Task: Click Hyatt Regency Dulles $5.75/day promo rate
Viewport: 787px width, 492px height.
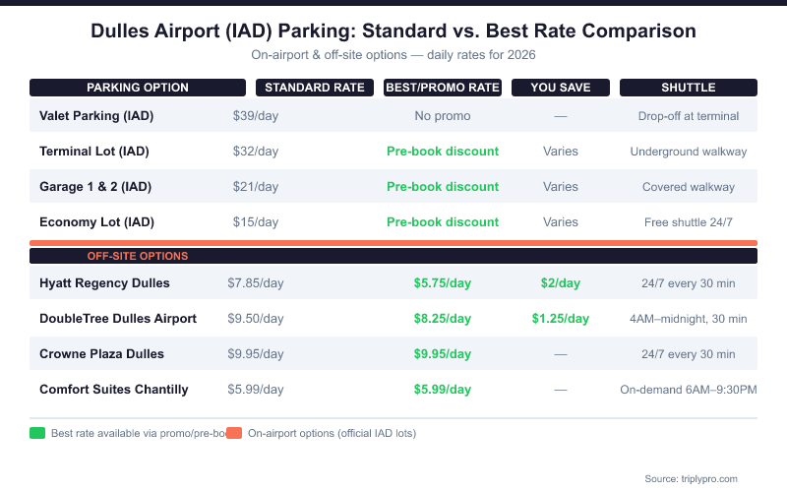Action: pos(443,283)
